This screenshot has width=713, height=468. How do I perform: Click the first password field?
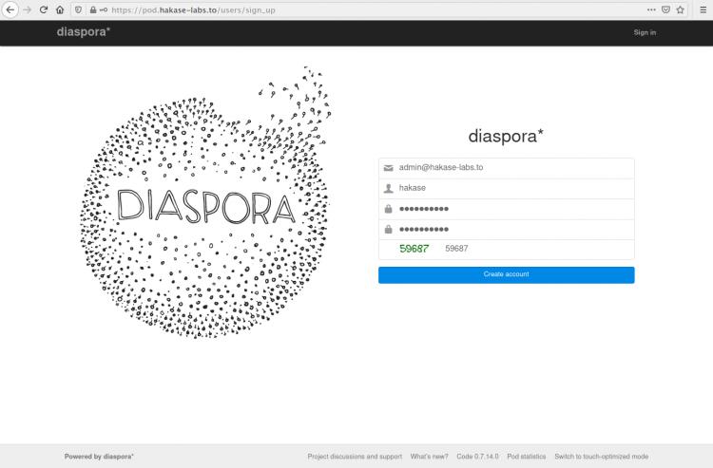(513, 209)
